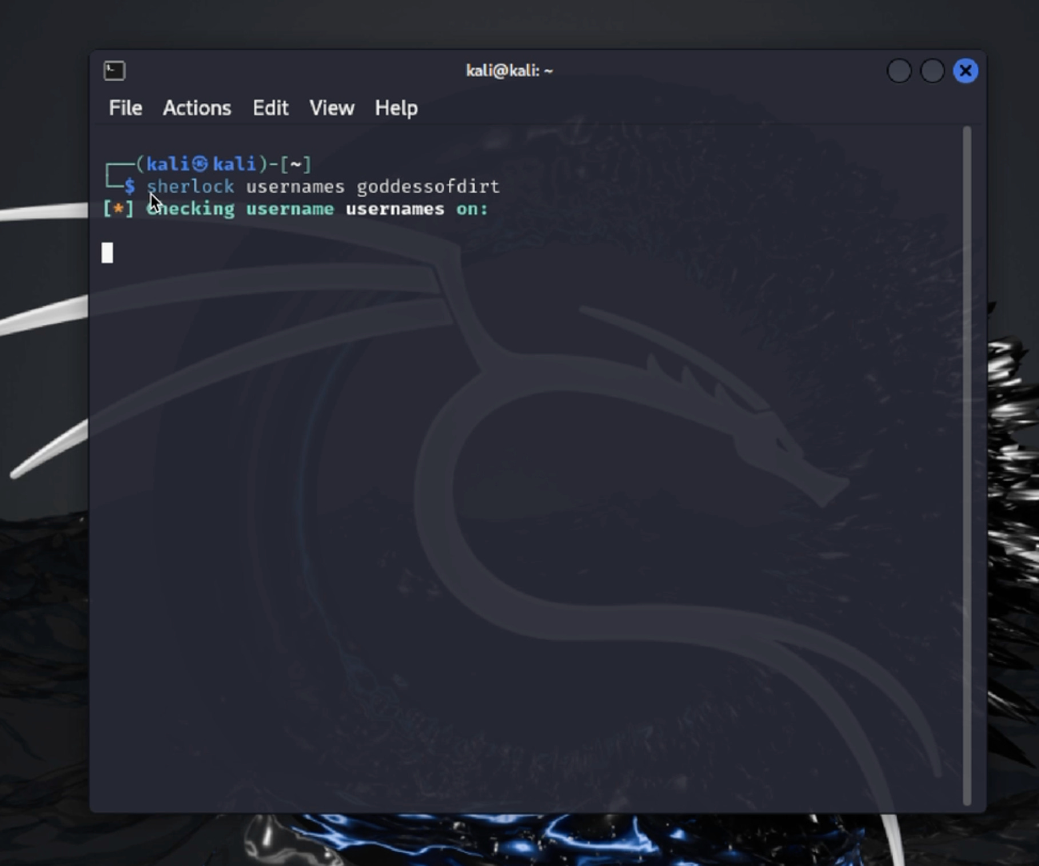Click the sherlock command text
This screenshot has height=866, width=1039.
point(190,186)
